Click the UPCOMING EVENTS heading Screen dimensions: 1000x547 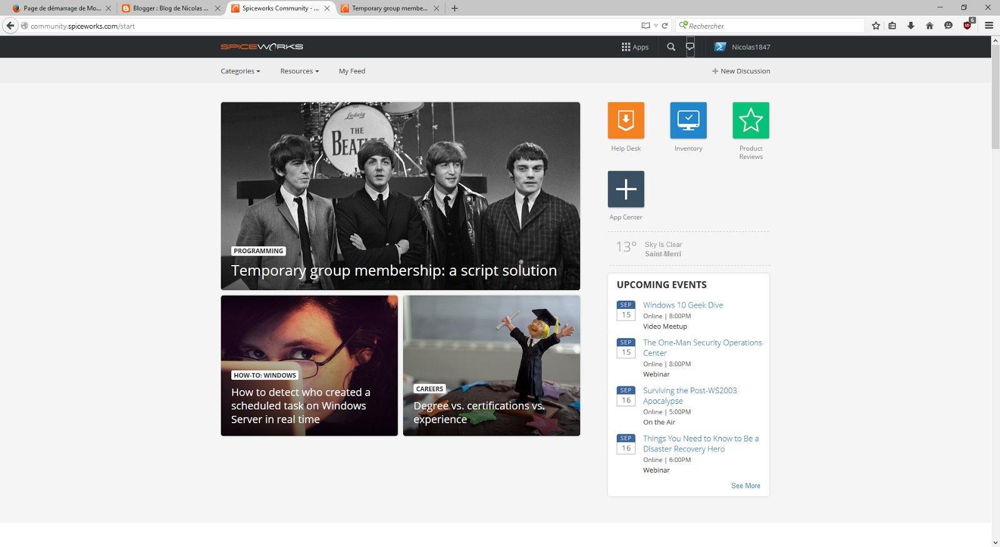tap(662, 284)
